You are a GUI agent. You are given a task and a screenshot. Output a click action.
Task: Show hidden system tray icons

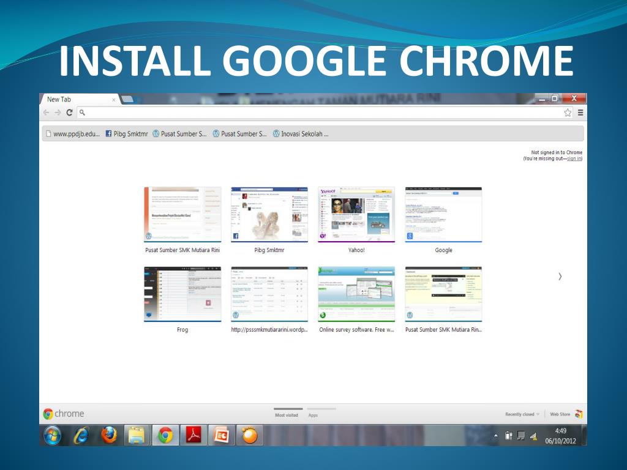[496, 436]
